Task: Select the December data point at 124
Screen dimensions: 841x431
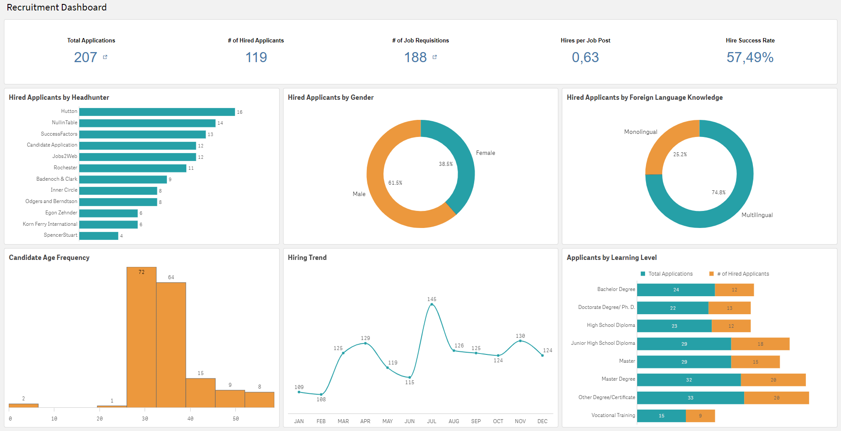Action: click(x=543, y=355)
